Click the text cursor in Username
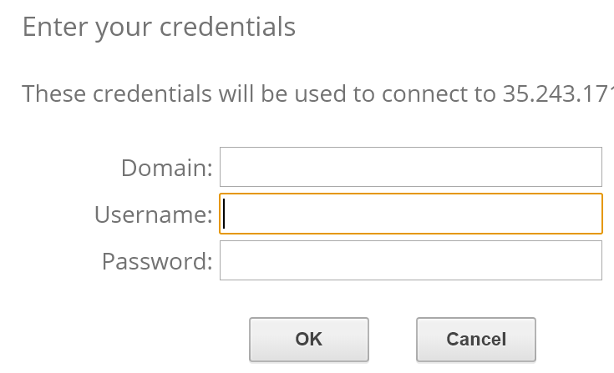614x373 pixels. 226,214
